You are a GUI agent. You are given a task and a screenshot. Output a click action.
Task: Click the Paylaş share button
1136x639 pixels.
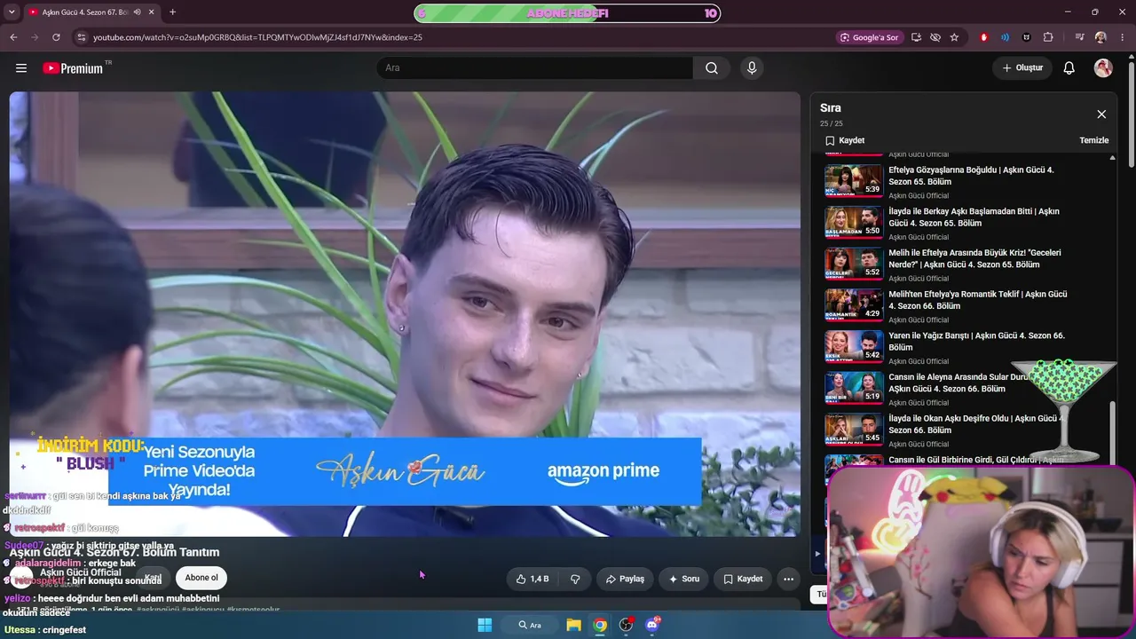tap(625, 579)
